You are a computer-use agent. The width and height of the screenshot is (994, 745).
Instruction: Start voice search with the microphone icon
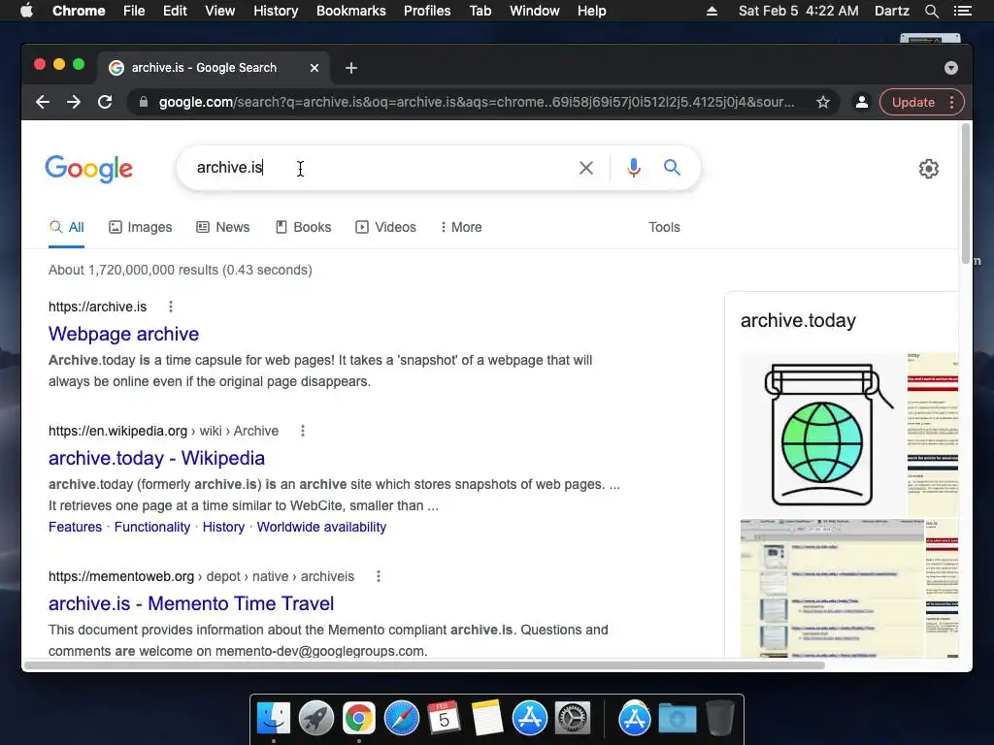[x=633, y=168]
